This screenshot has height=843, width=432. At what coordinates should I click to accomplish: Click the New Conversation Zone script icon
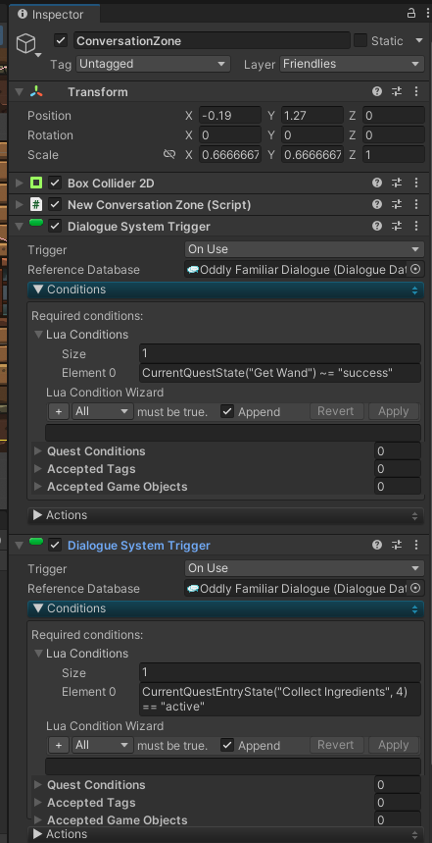[36, 205]
